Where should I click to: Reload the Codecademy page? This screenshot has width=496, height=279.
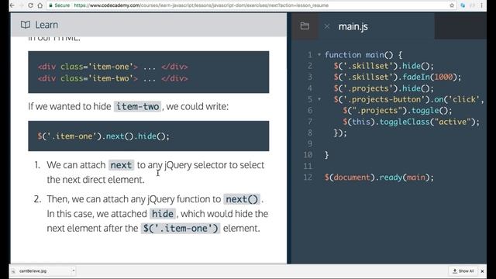click(x=30, y=5)
